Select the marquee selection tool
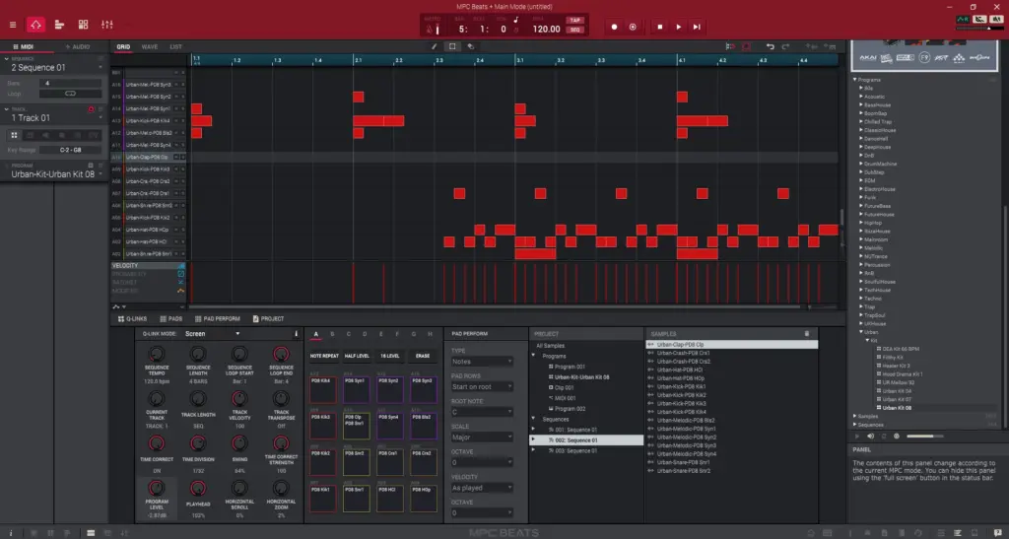The width and height of the screenshot is (1009, 539). [452, 47]
